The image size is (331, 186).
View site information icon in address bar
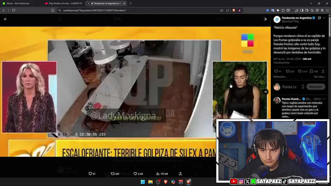coord(59,10)
